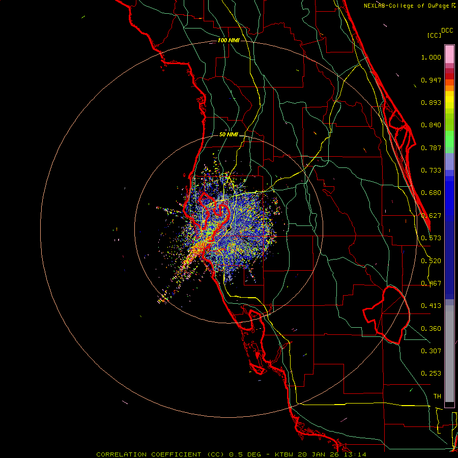Pick the bright green color bar segment
Image resolution: width=458 pixels, height=458 pixels.
point(449,139)
